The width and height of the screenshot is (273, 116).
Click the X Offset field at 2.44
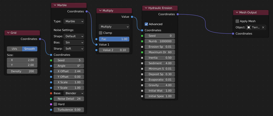tap(69, 71)
